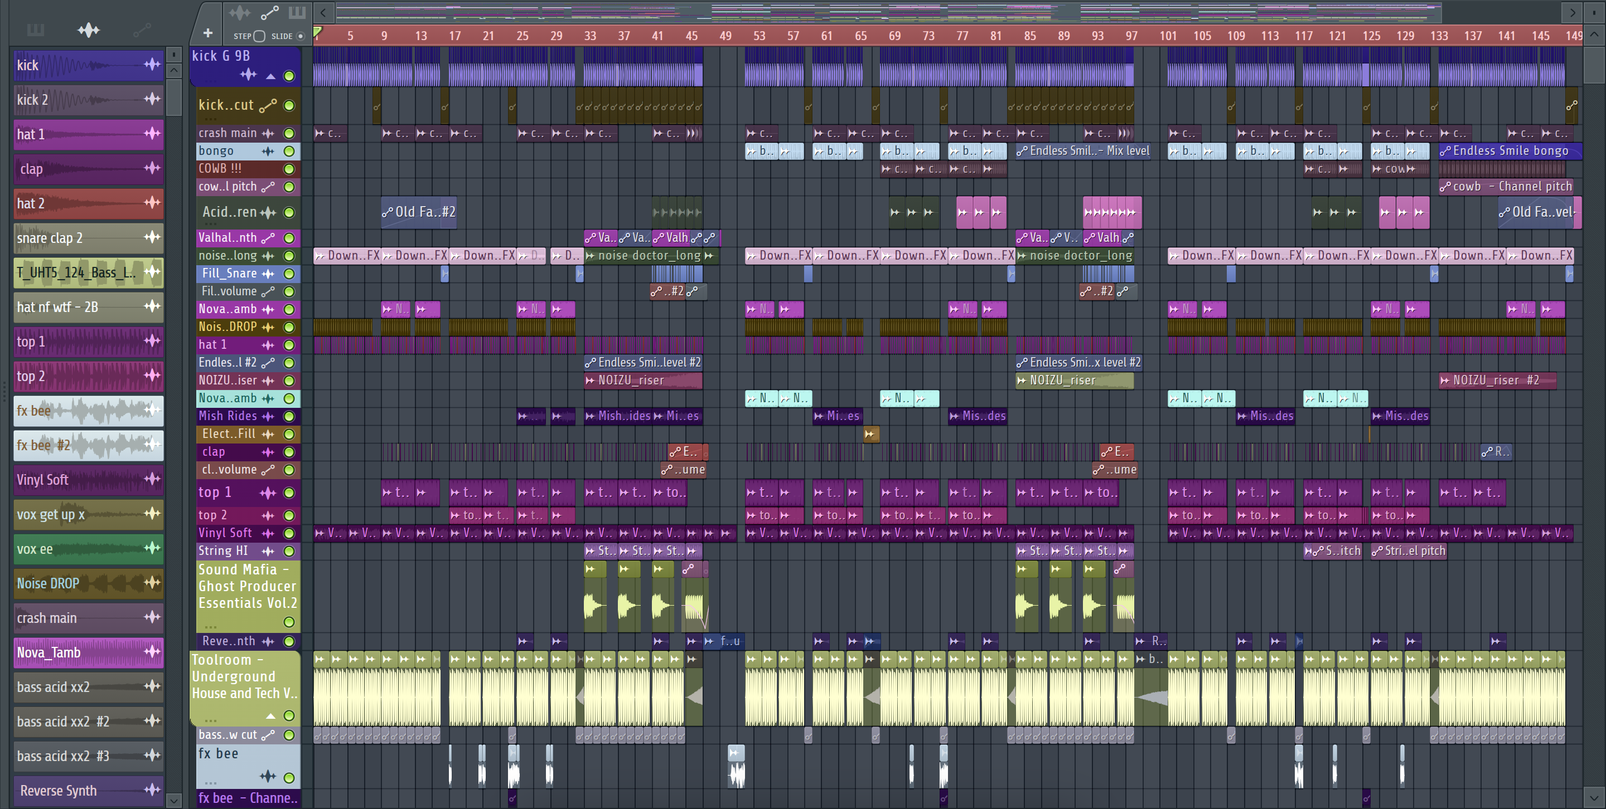Click bar 101 on the timeline ruler
The height and width of the screenshot is (809, 1606).
point(1168,36)
